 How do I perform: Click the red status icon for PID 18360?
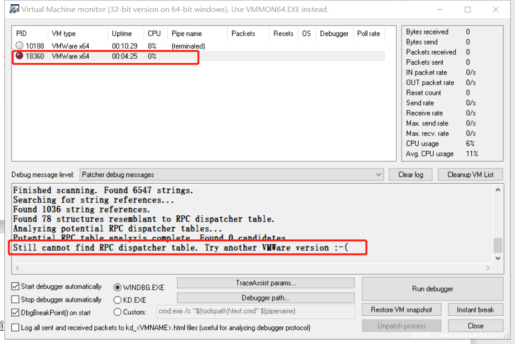point(20,56)
